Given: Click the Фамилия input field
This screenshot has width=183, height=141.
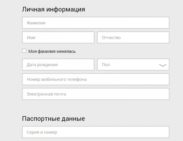Looking at the screenshot, I should [96, 23].
